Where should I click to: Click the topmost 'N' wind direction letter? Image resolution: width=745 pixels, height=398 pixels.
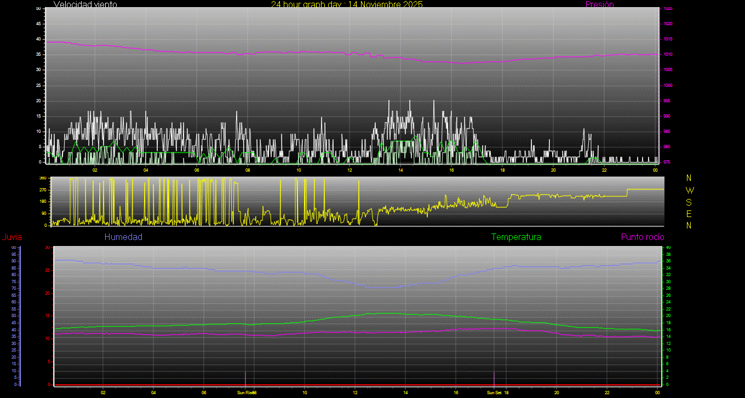tap(689, 178)
